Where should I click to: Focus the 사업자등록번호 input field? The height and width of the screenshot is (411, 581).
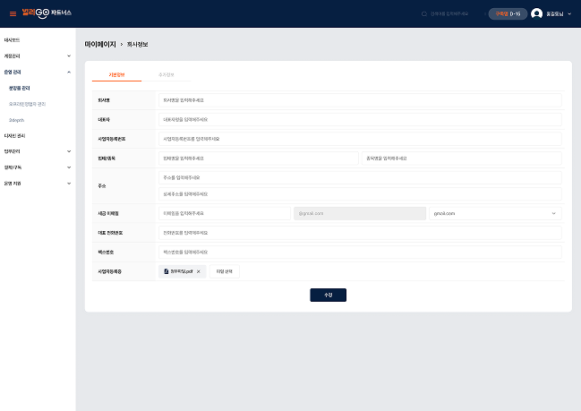tap(360, 139)
